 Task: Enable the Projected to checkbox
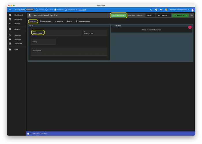tap(66, 10)
